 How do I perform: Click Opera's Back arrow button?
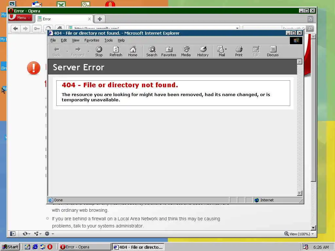[x=15, y=29]
